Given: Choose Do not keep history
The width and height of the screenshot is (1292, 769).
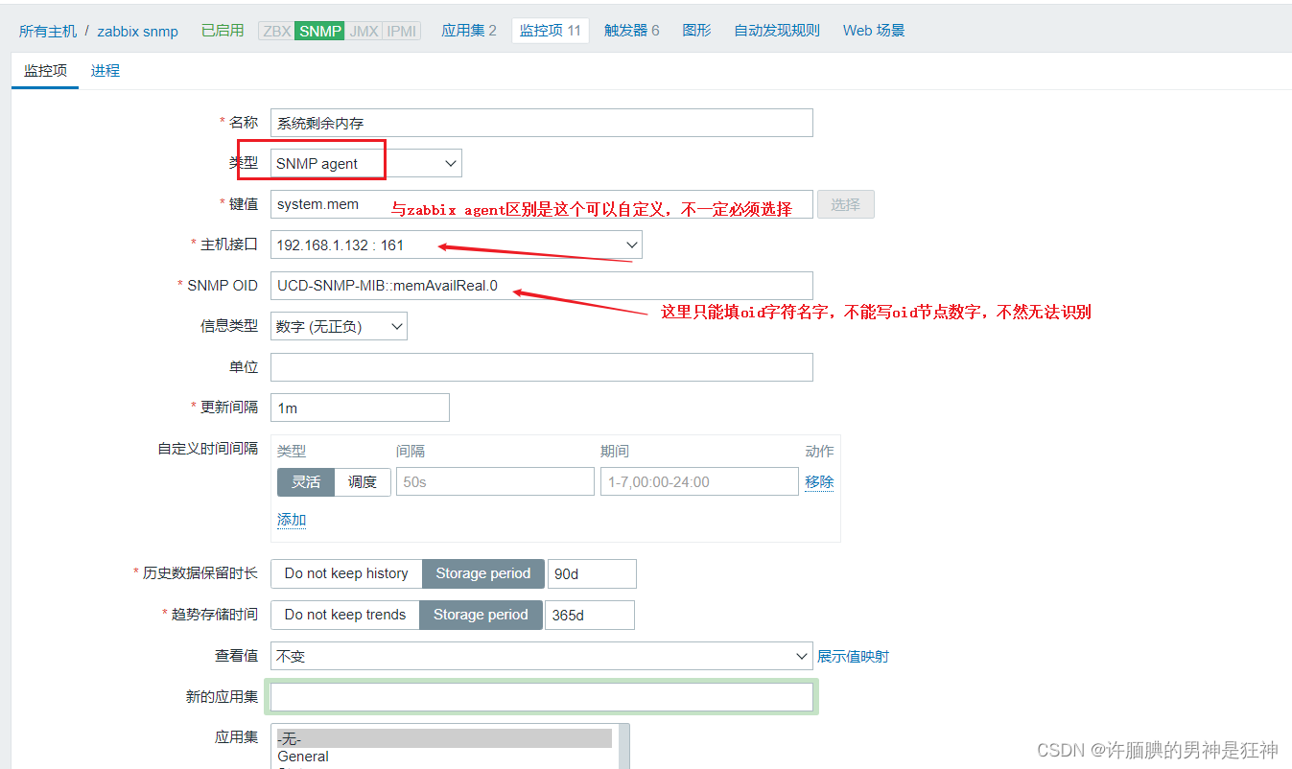Looking at the screenshot, I should tap(346, 573).
